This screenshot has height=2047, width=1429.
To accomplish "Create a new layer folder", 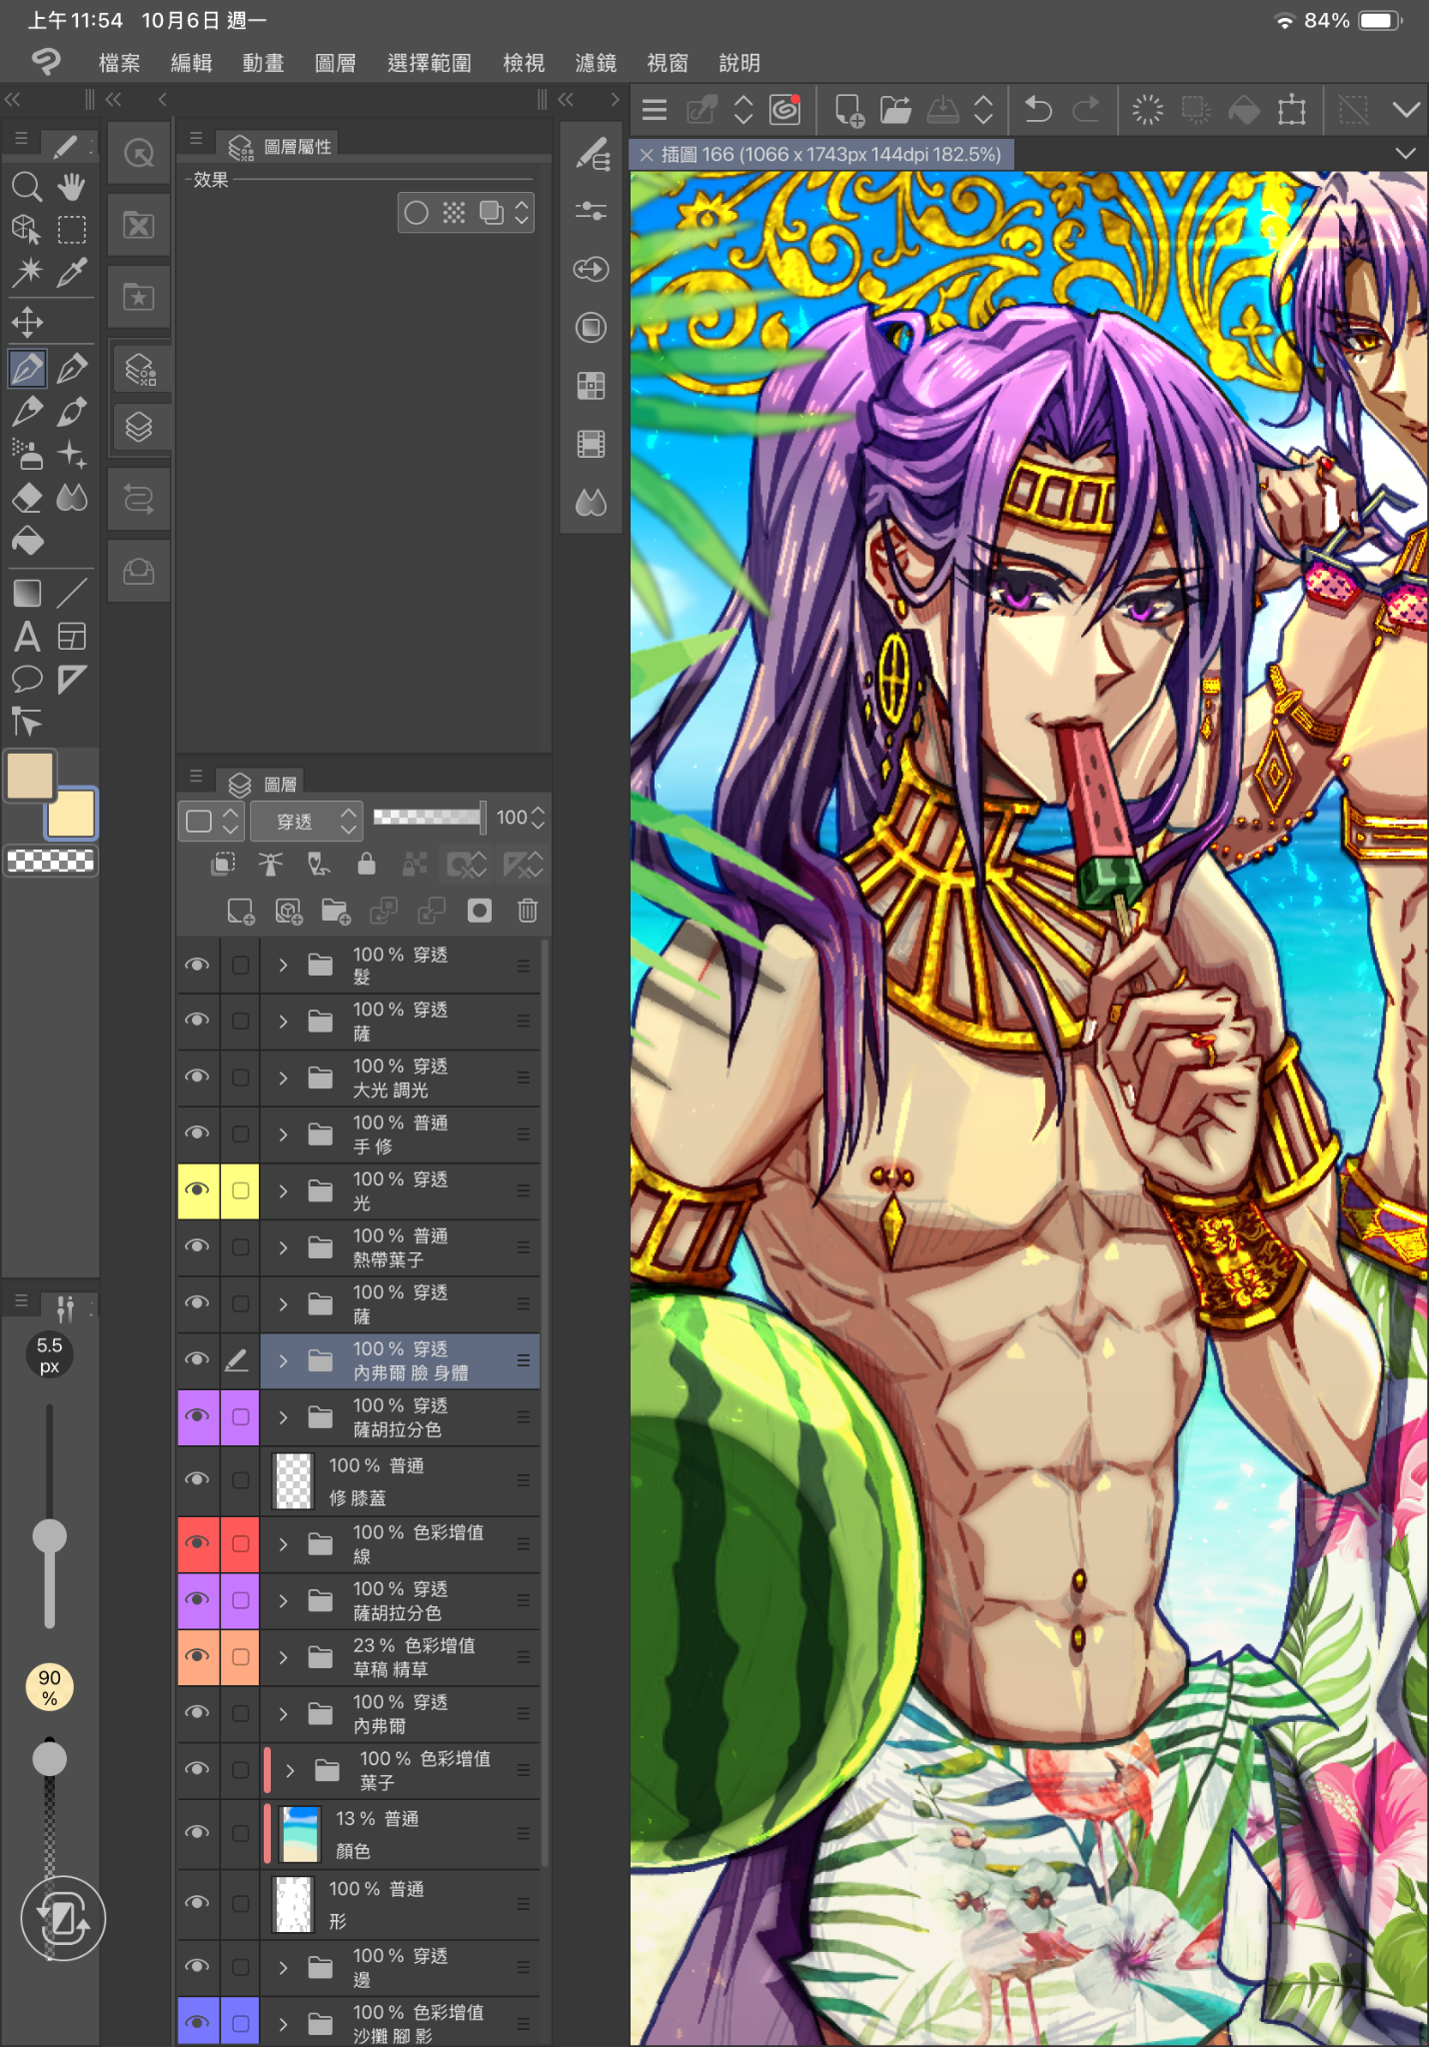I will (x=336, y=911).
